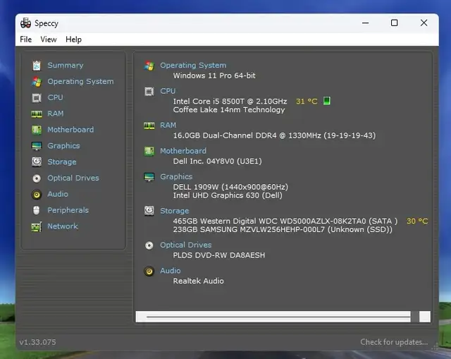Click the 238GB SAMSUNG SSD entry
This screenshot has width=451, height=359.
[283, 229]
